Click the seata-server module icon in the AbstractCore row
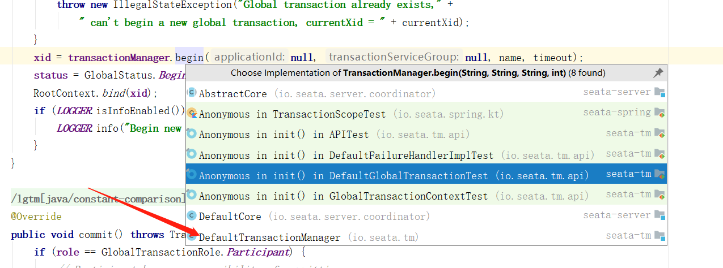 click(659, 92)
